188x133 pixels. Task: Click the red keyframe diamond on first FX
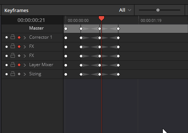(19, 47)
